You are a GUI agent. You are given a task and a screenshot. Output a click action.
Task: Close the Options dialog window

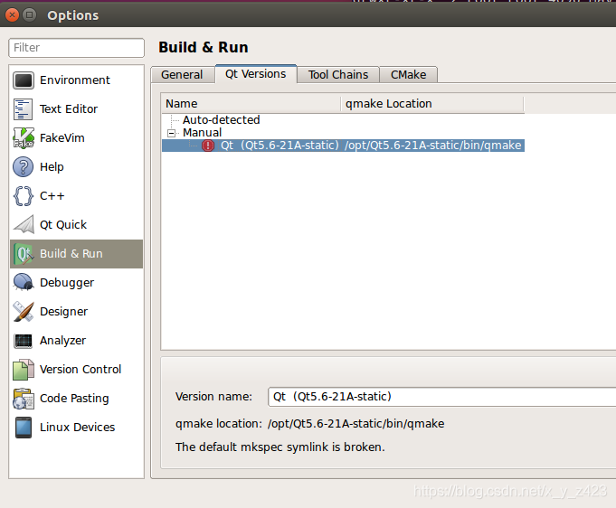coord(12,15)
